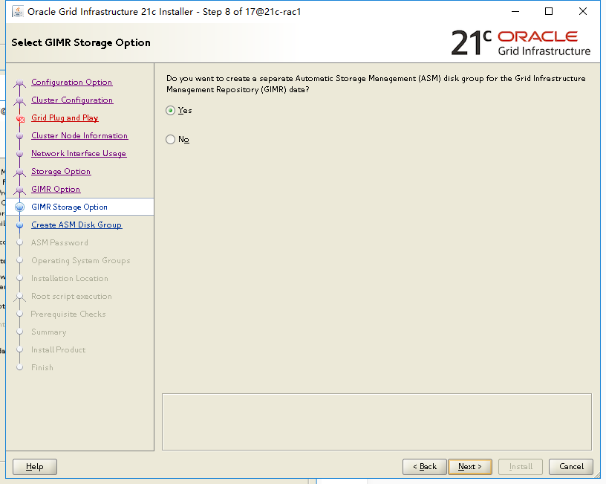The height and width of the screenshot is (484, 606).
Task: Minimize the installer window
Action: click(515, 11)
